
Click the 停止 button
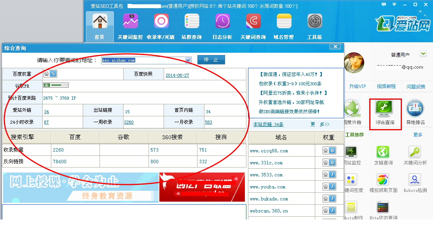tap(211, 60)
